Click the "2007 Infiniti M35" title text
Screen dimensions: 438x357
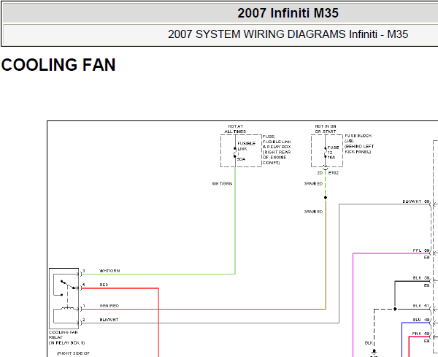tap(288, 13)
